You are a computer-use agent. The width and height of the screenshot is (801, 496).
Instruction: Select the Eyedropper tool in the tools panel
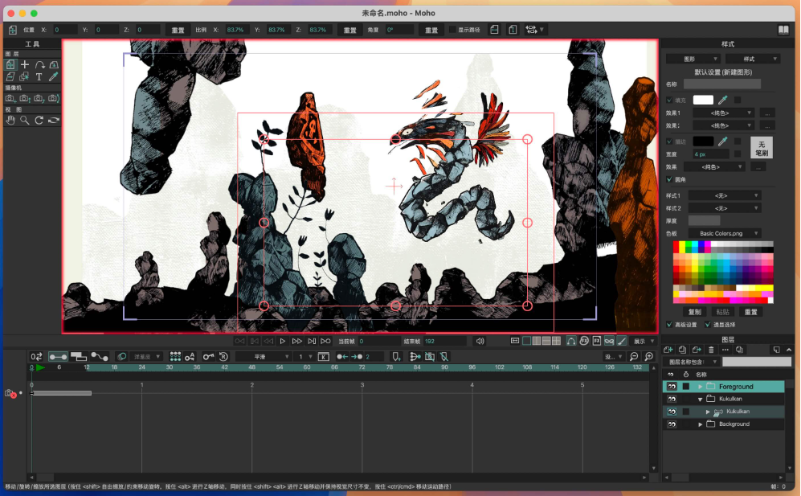click(53, 77)
